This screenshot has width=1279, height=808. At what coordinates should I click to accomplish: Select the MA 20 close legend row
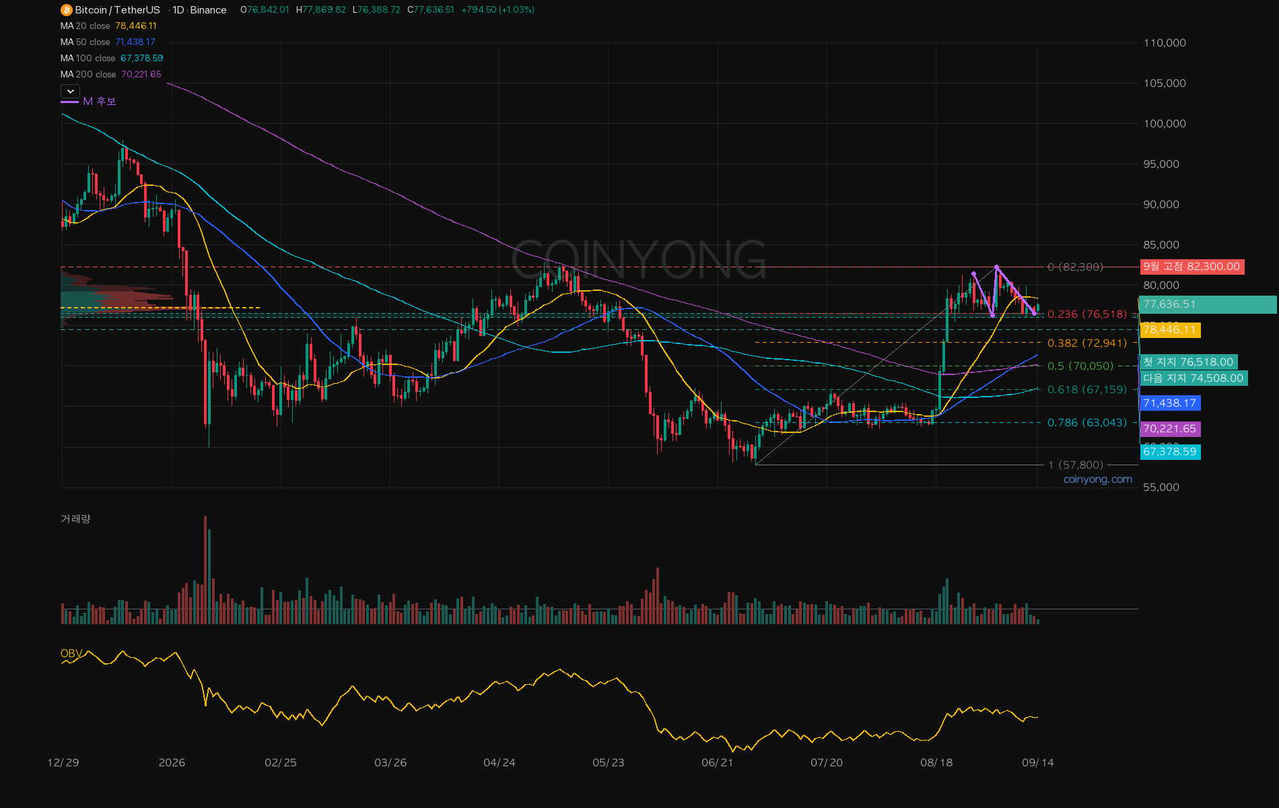[108, 26]
